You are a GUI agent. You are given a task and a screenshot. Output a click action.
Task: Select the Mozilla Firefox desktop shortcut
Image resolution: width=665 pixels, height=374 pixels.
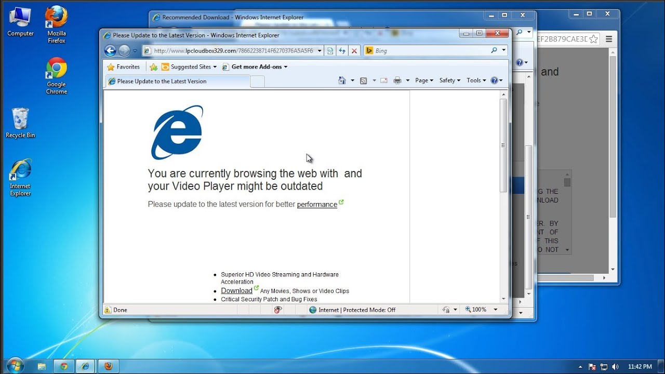(57, 24)
